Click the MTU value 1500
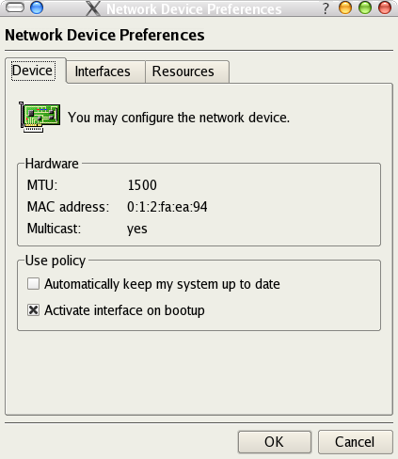The height and width of the screenshot is (459, 398). tap(142, 185)
